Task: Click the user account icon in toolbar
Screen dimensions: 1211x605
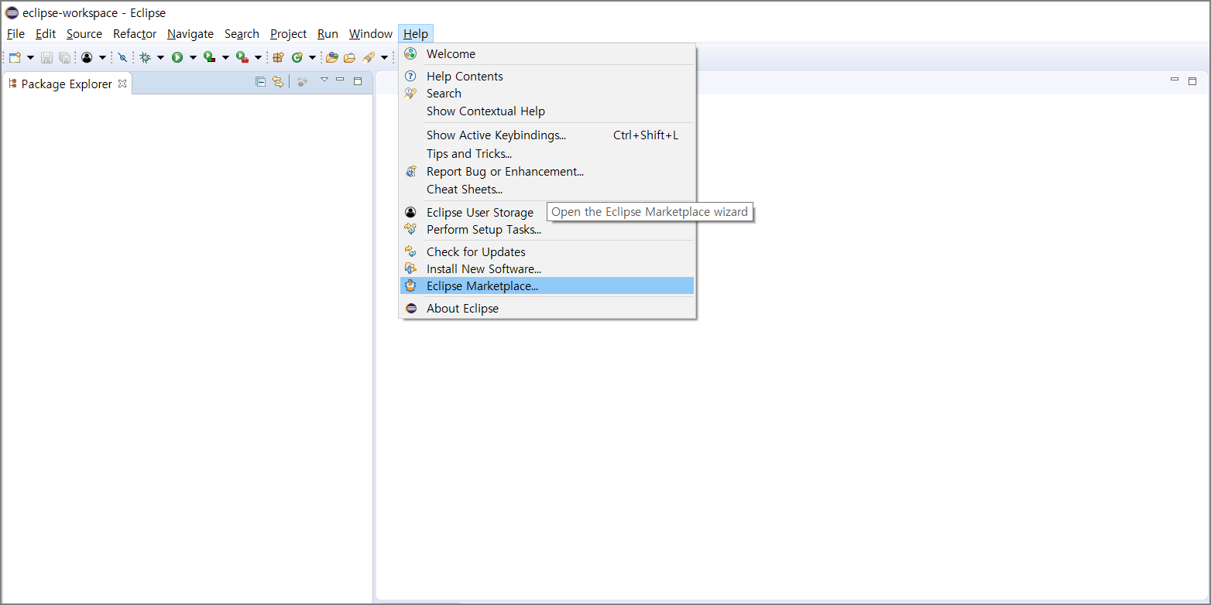Action: 87,57
